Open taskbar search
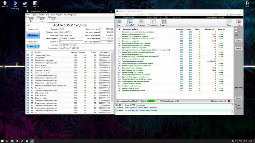Viewport: 255px width, 143px height. (x=7, y=141)
